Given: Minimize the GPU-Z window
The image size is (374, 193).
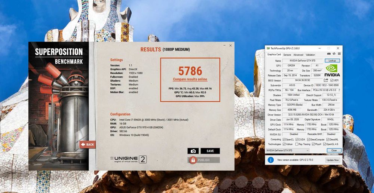Looking at the screenshot, I should pyautogui.click(x=320, y=48).
